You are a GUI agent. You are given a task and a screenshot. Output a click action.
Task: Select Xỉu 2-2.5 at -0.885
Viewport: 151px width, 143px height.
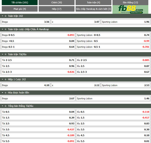[113, 60]
